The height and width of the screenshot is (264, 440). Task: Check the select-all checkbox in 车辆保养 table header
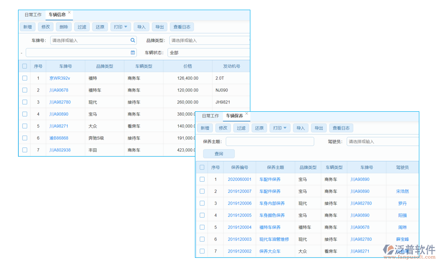pos(202,167)
